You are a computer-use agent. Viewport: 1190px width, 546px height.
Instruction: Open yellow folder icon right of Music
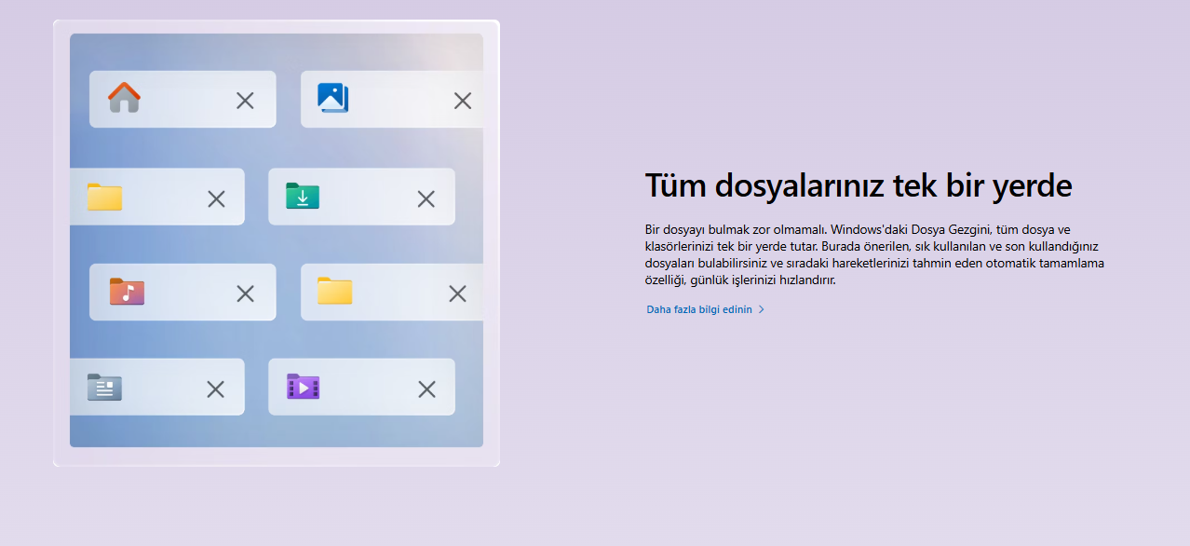[x=334, y=292]
